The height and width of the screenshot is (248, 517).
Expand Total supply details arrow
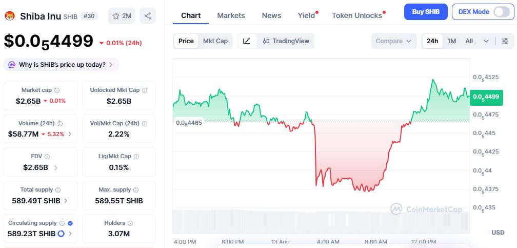tap(66, 200)
